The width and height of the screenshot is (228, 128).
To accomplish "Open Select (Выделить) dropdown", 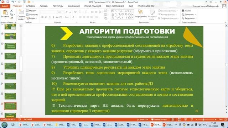I will 188,18.
